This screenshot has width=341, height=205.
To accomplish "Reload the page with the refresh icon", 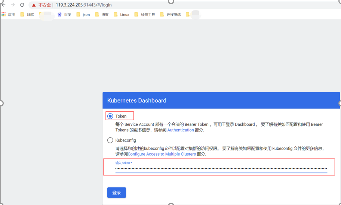I will tap(22, 5).
